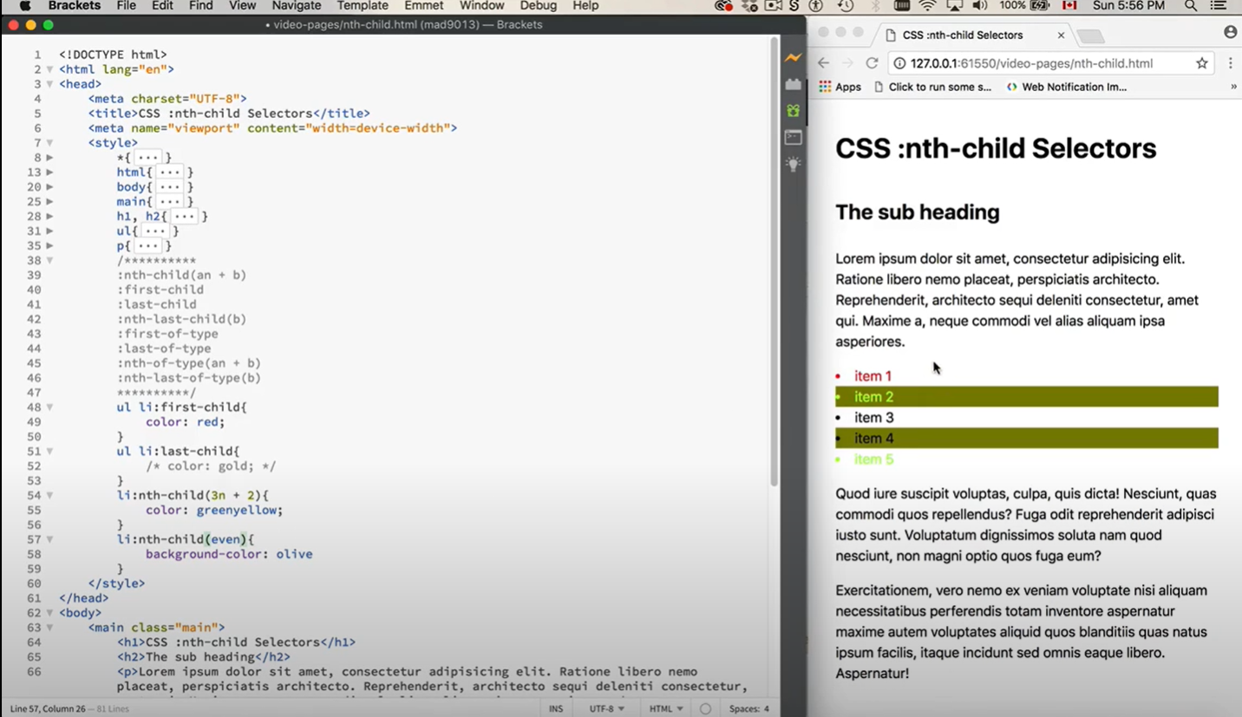Bookmark this page with the star icon
The height and width of the screenshot is (717, 1242).
(1202, 63)
